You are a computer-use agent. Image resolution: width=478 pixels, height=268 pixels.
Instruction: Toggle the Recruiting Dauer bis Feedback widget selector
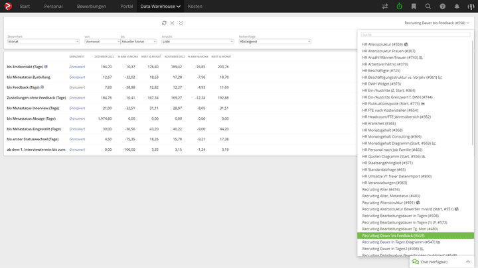click(x=437, y=22)
